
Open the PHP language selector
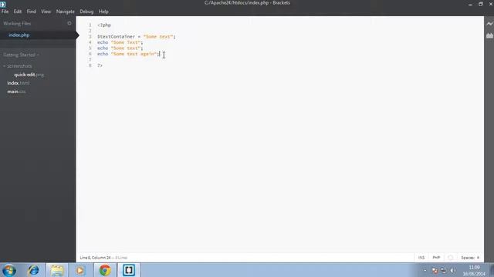click(436, 258)
